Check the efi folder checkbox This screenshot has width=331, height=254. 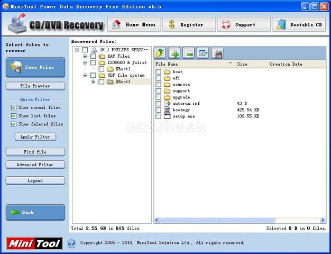coord(158,78)
